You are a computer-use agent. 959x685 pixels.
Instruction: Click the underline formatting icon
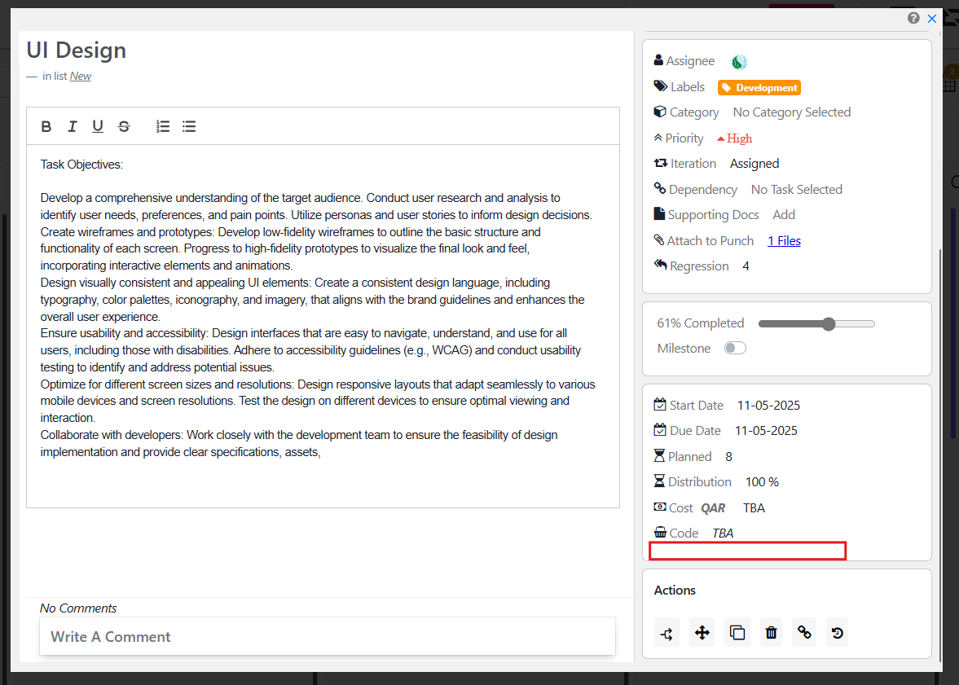tap(98, 126)
